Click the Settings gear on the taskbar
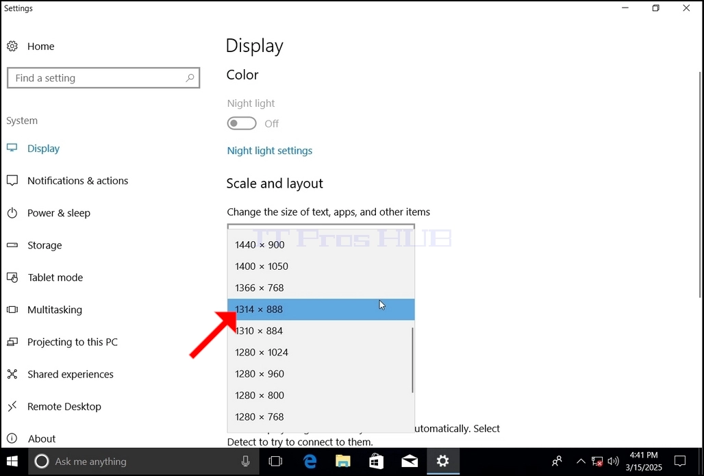This screenshot has width=704, height=476. point(442,461)
